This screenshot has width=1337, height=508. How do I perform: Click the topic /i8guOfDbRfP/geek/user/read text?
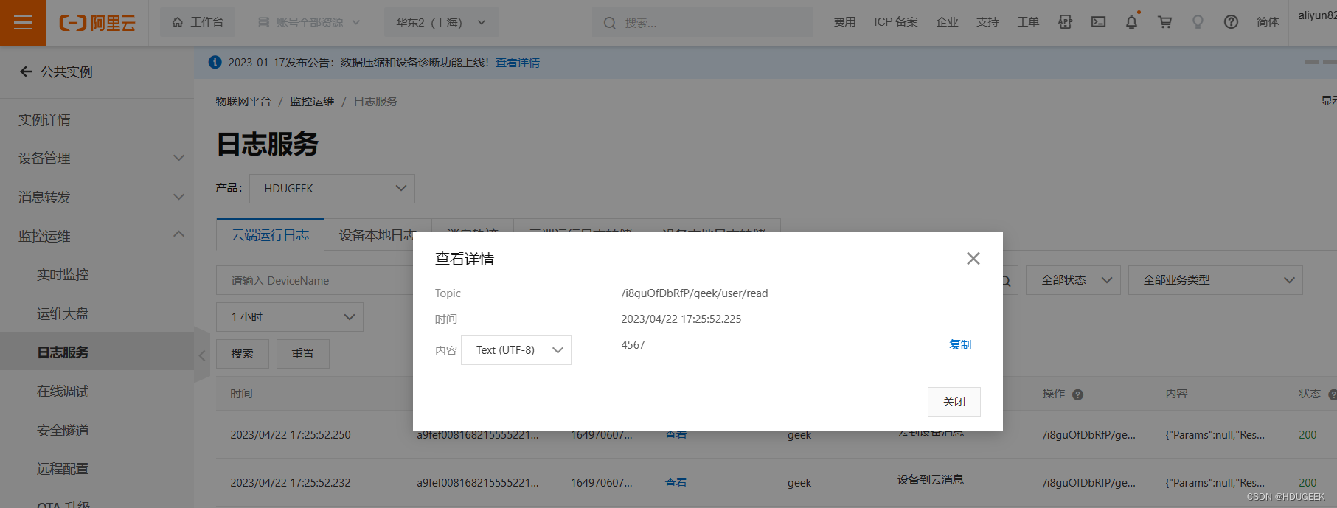coord(694,293)
